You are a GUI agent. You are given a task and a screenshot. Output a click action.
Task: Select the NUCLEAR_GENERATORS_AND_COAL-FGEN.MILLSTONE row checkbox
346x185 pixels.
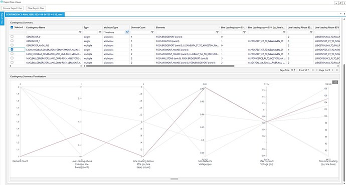(12, 58)
